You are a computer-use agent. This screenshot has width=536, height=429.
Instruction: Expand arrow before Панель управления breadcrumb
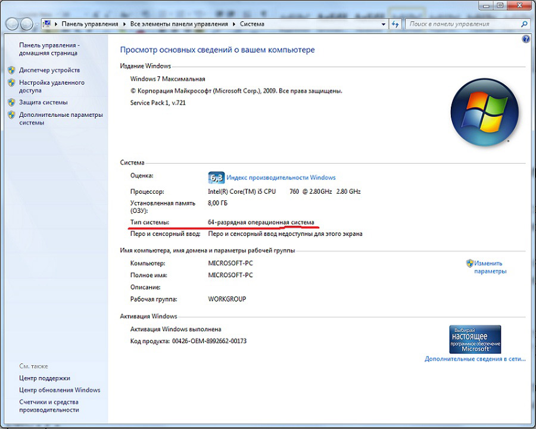point(56,24)
